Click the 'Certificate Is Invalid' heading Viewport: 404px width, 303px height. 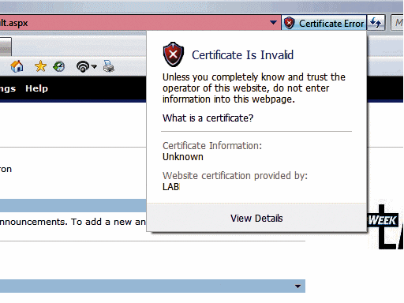click(x=242, y=55)
